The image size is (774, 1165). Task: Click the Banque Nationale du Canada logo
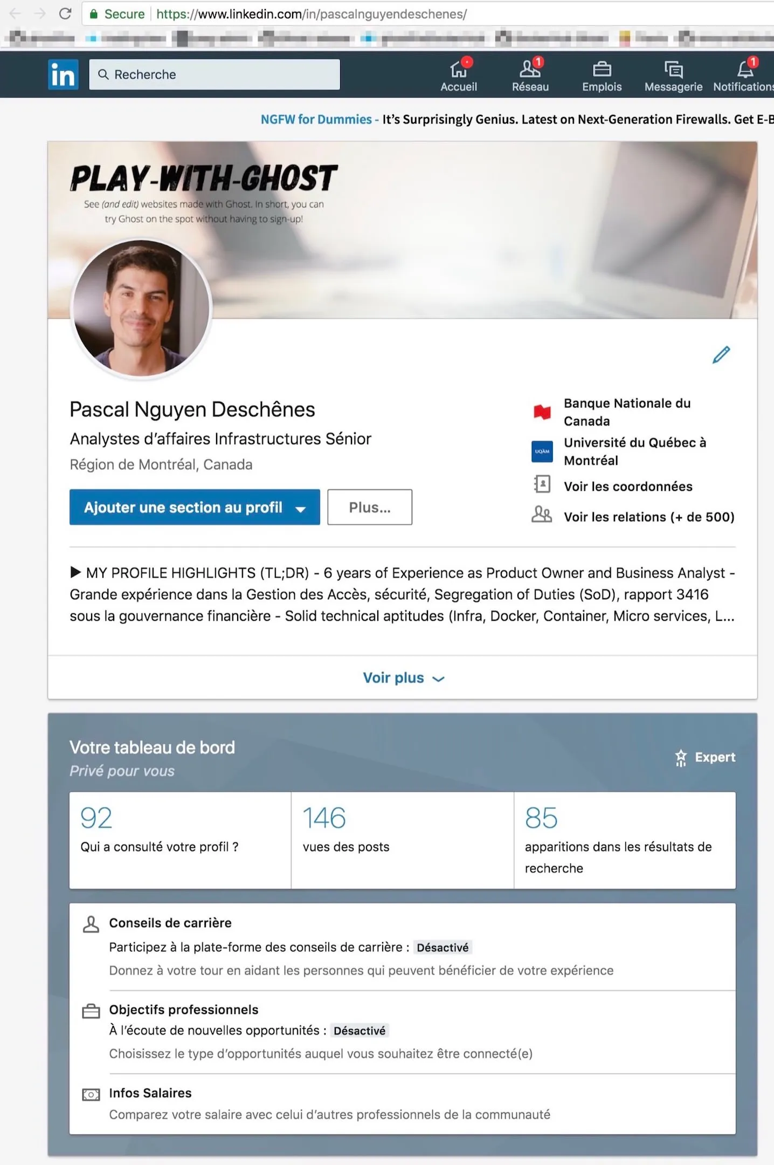click(x=542, y=412)
